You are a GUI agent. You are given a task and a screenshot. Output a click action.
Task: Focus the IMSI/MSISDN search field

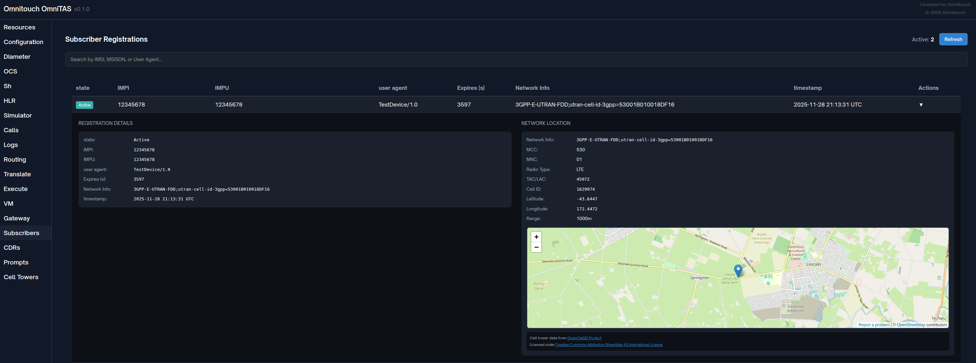pyautogui.click(x=516, y=59)
